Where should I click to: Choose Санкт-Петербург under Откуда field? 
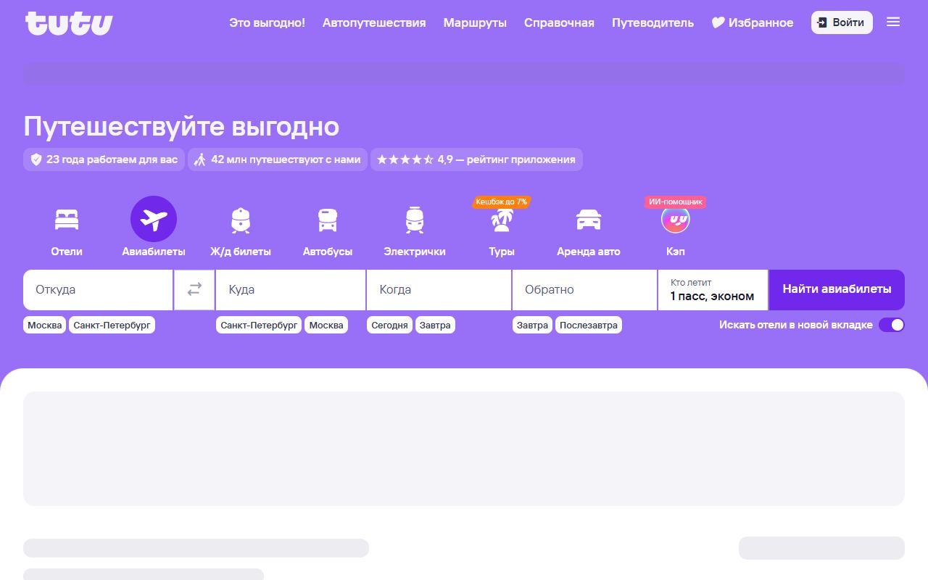[x=112, y=325]
